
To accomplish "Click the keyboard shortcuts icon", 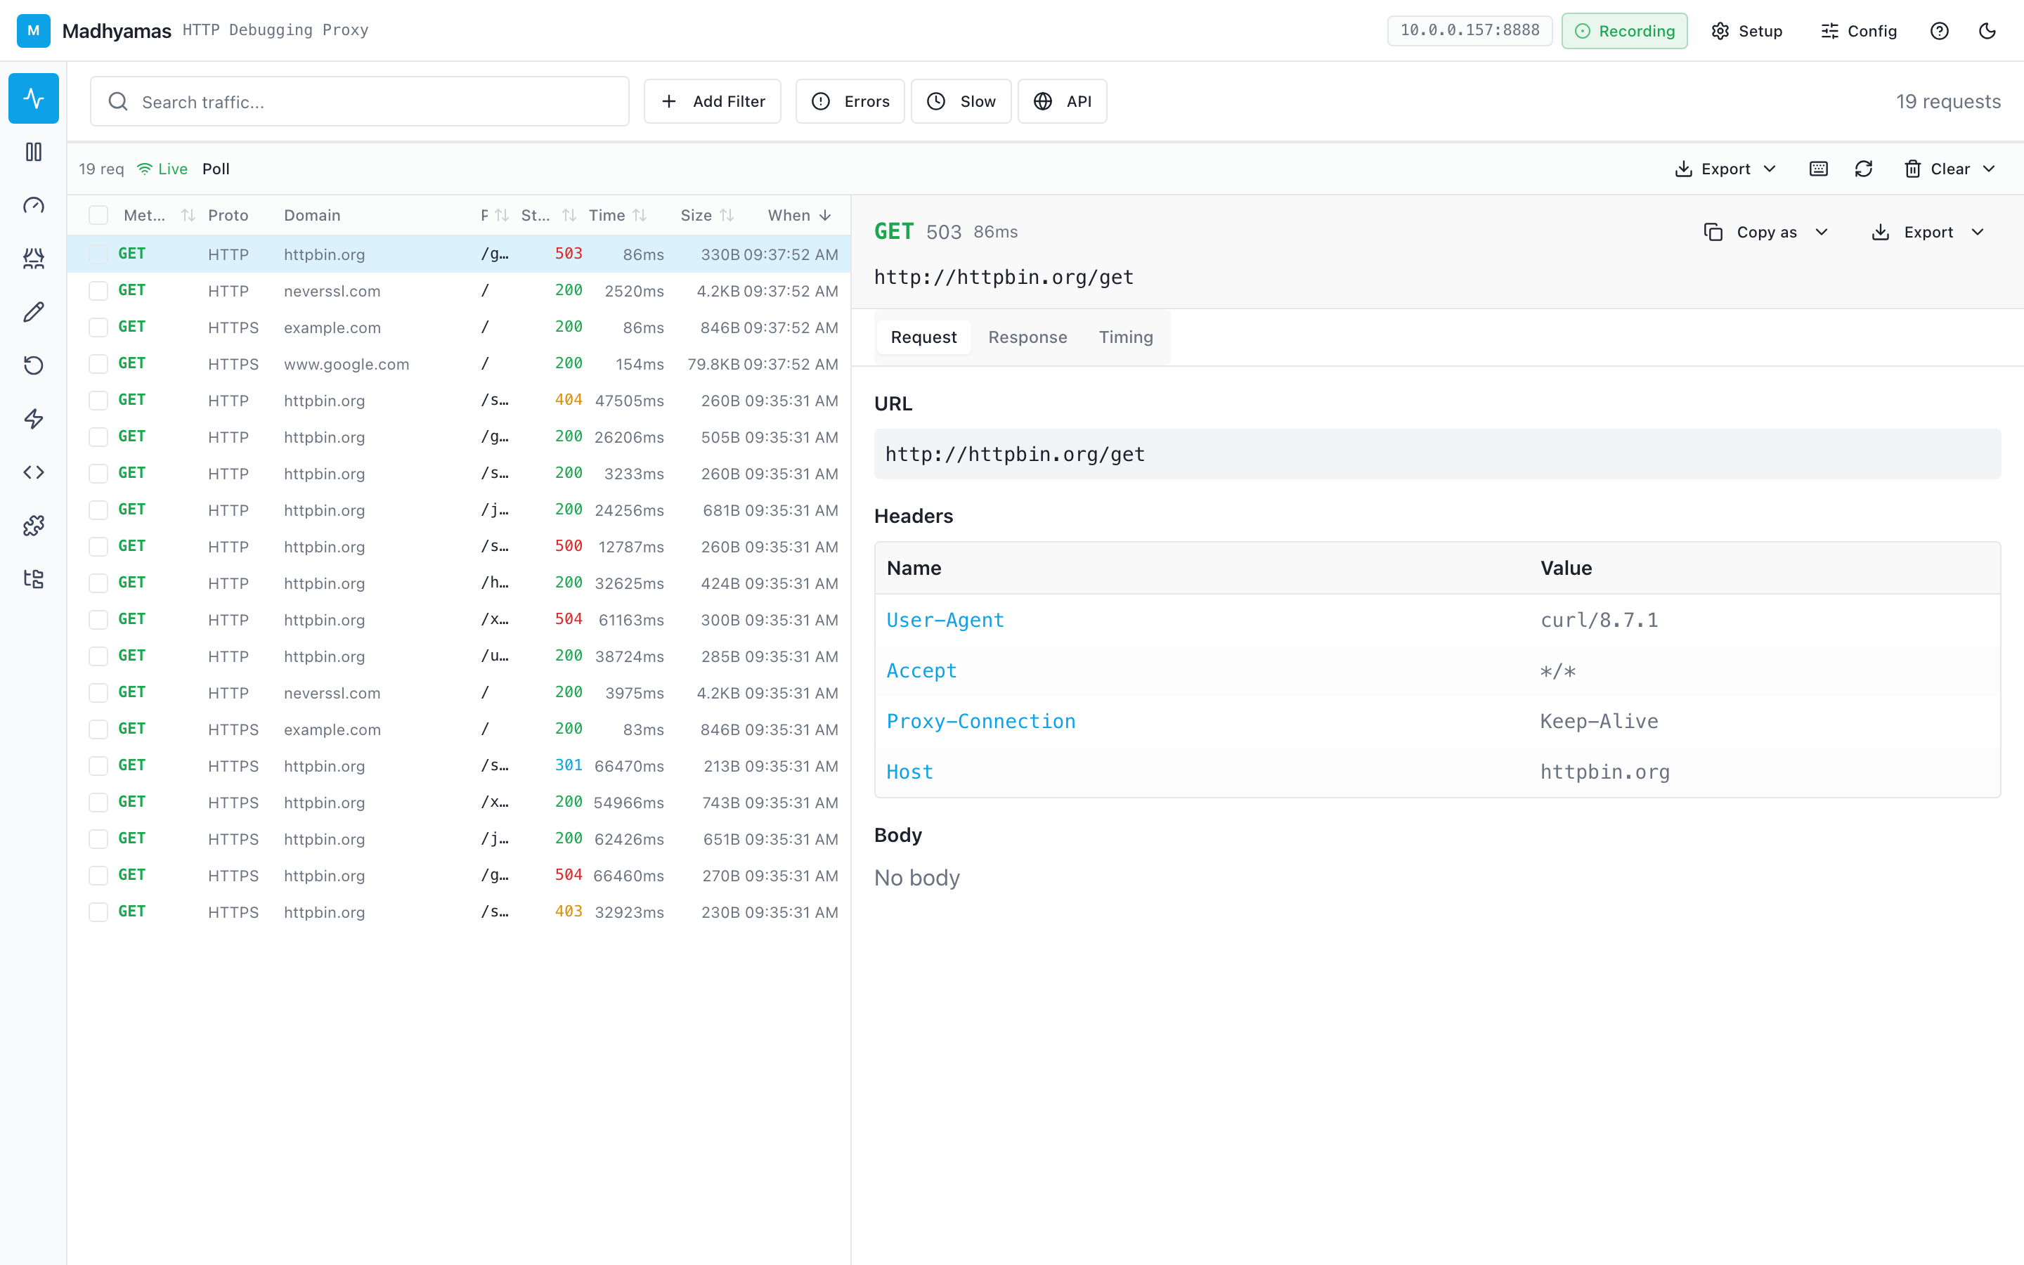I will click(x=1819, y=169).
